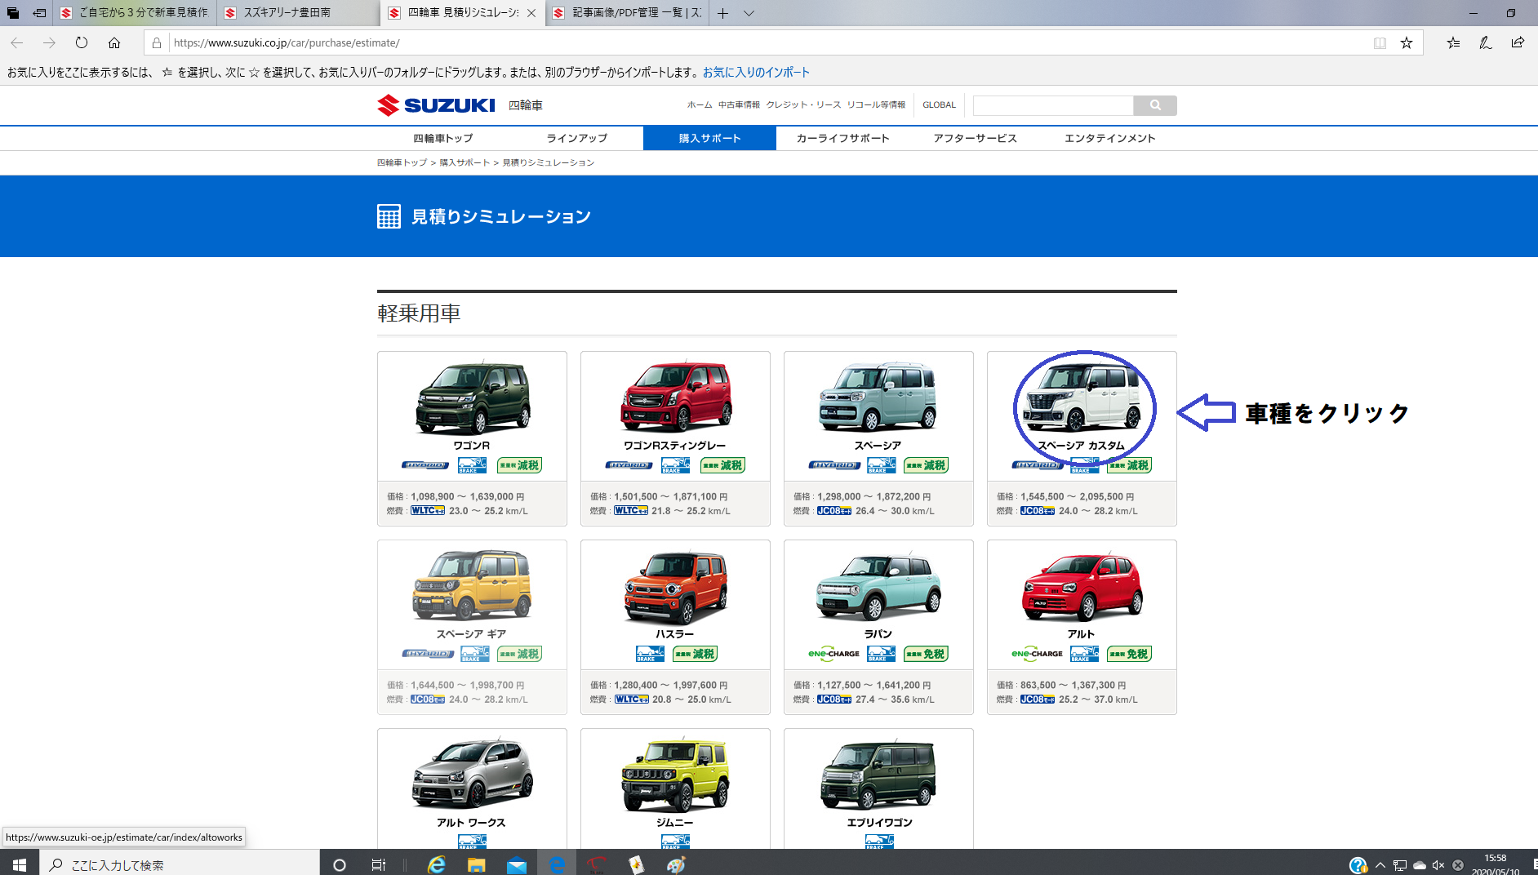1538x875 pixels.
Task: Select the ワゴンR car image
Action: coord(473,398)
